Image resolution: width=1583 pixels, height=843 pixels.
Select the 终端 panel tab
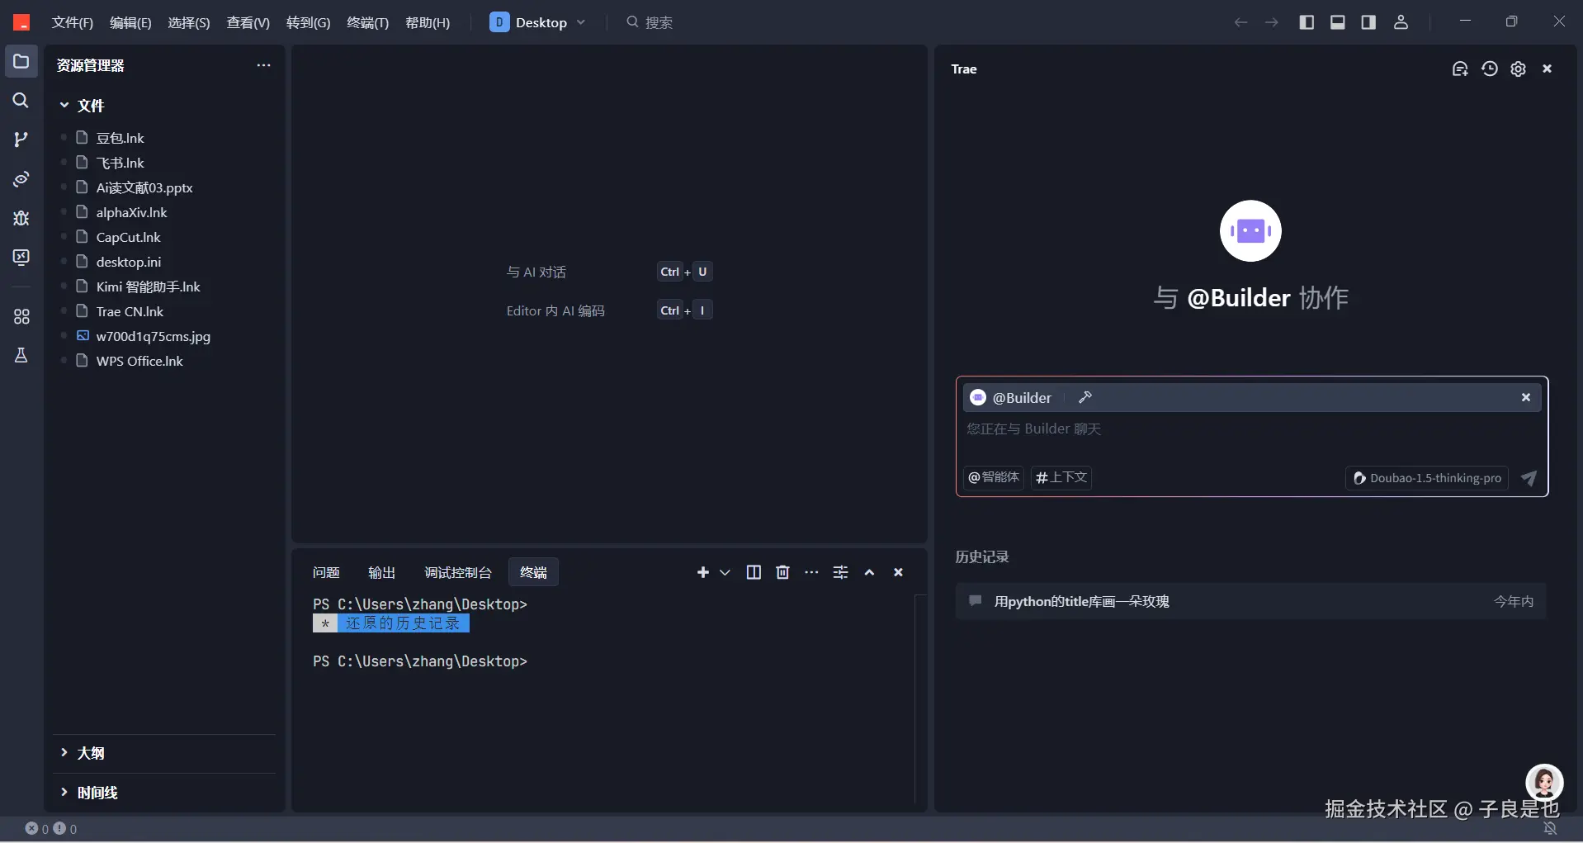click(533, 572)
